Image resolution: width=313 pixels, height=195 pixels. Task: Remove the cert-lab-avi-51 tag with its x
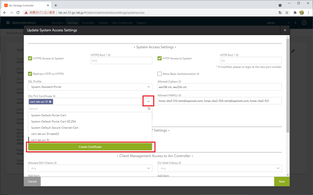[50, 102]
